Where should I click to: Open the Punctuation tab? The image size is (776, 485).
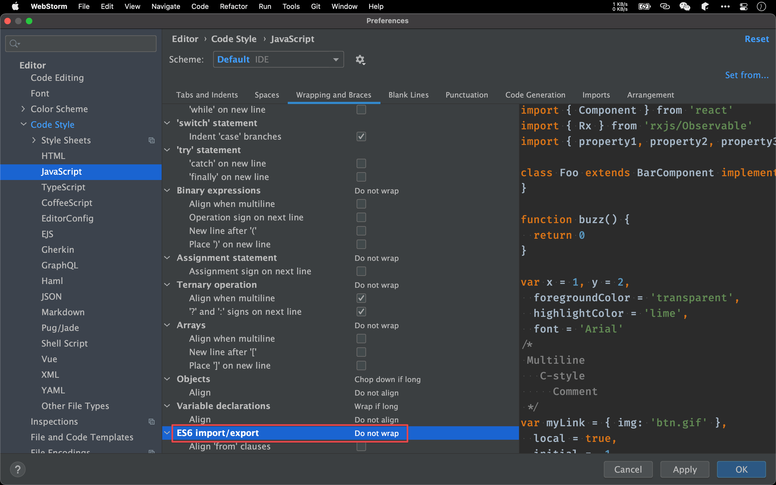(467, 94)
